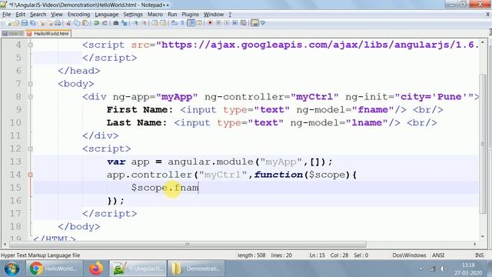Toggle INS insert mode in status bar
The width and height of the screenshot is (492, 277).
point(479,255)
